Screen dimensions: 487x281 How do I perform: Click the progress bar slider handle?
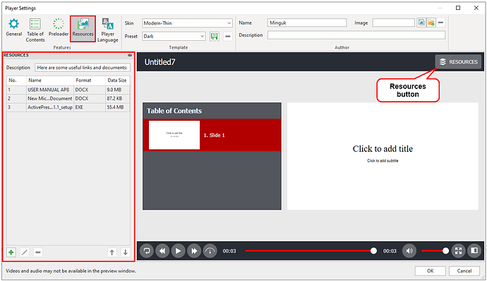[373, 251]
